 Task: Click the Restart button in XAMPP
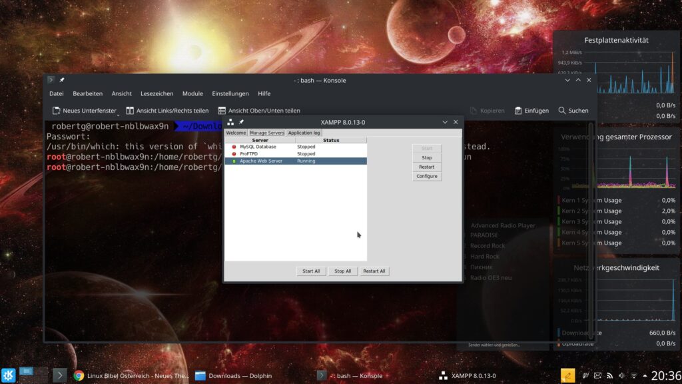(427, 167)
